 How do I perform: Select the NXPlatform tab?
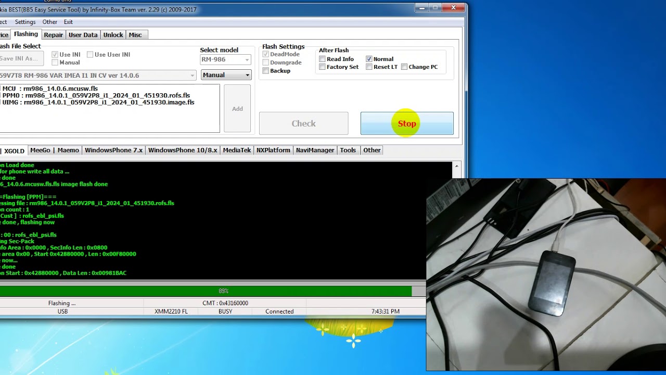tap(273, 150)
